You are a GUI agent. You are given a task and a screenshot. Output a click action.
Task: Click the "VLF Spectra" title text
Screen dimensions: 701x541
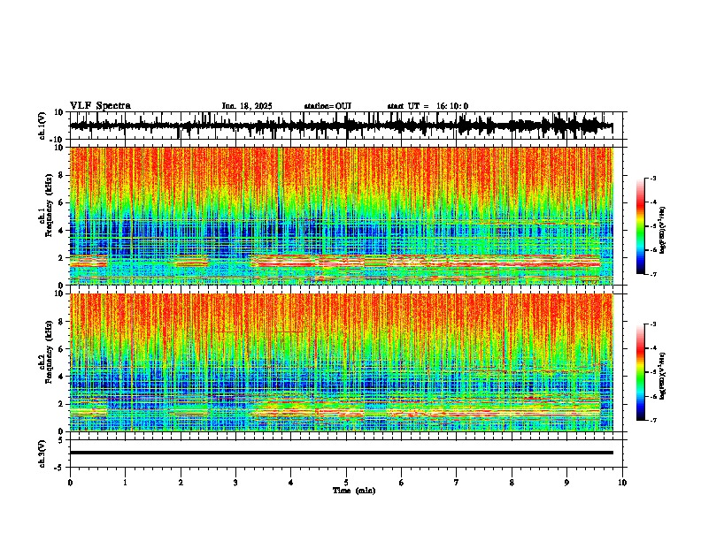(100, 106)
